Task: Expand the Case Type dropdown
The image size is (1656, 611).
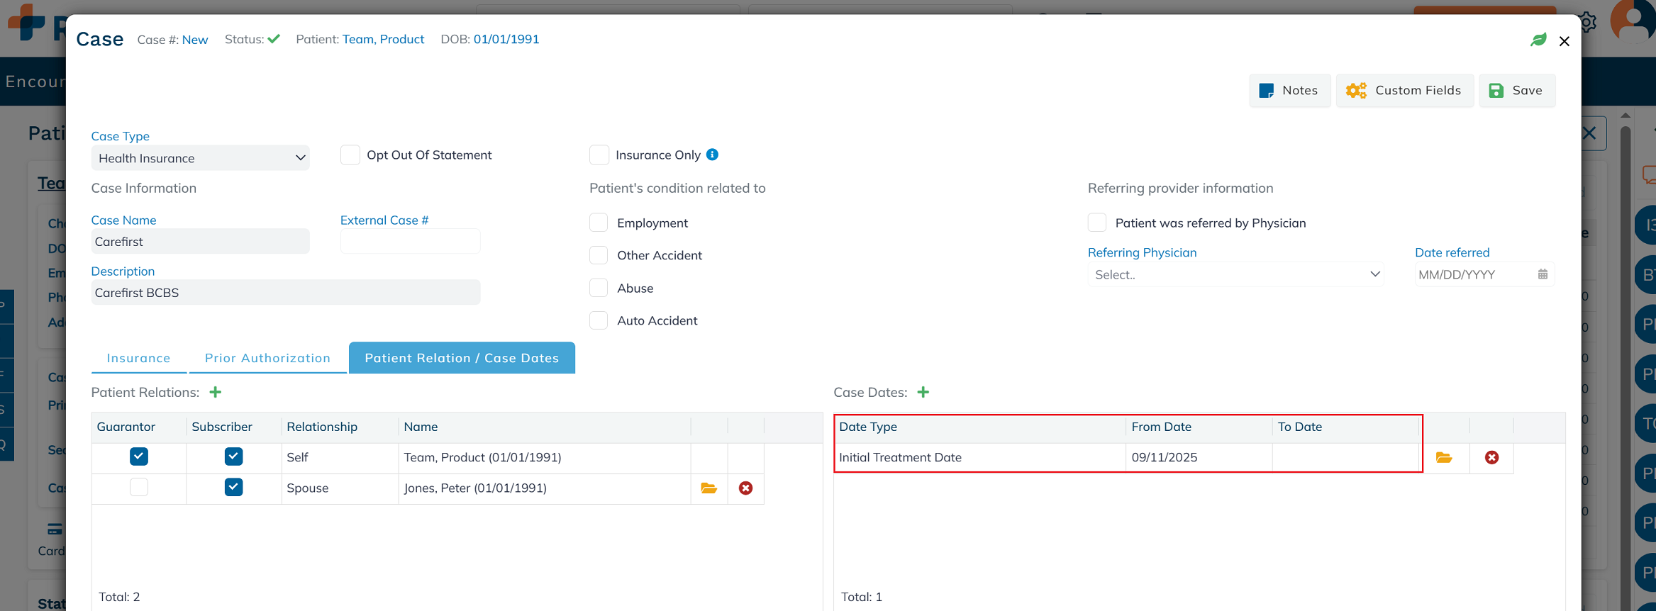Action: tap(200, 158)
